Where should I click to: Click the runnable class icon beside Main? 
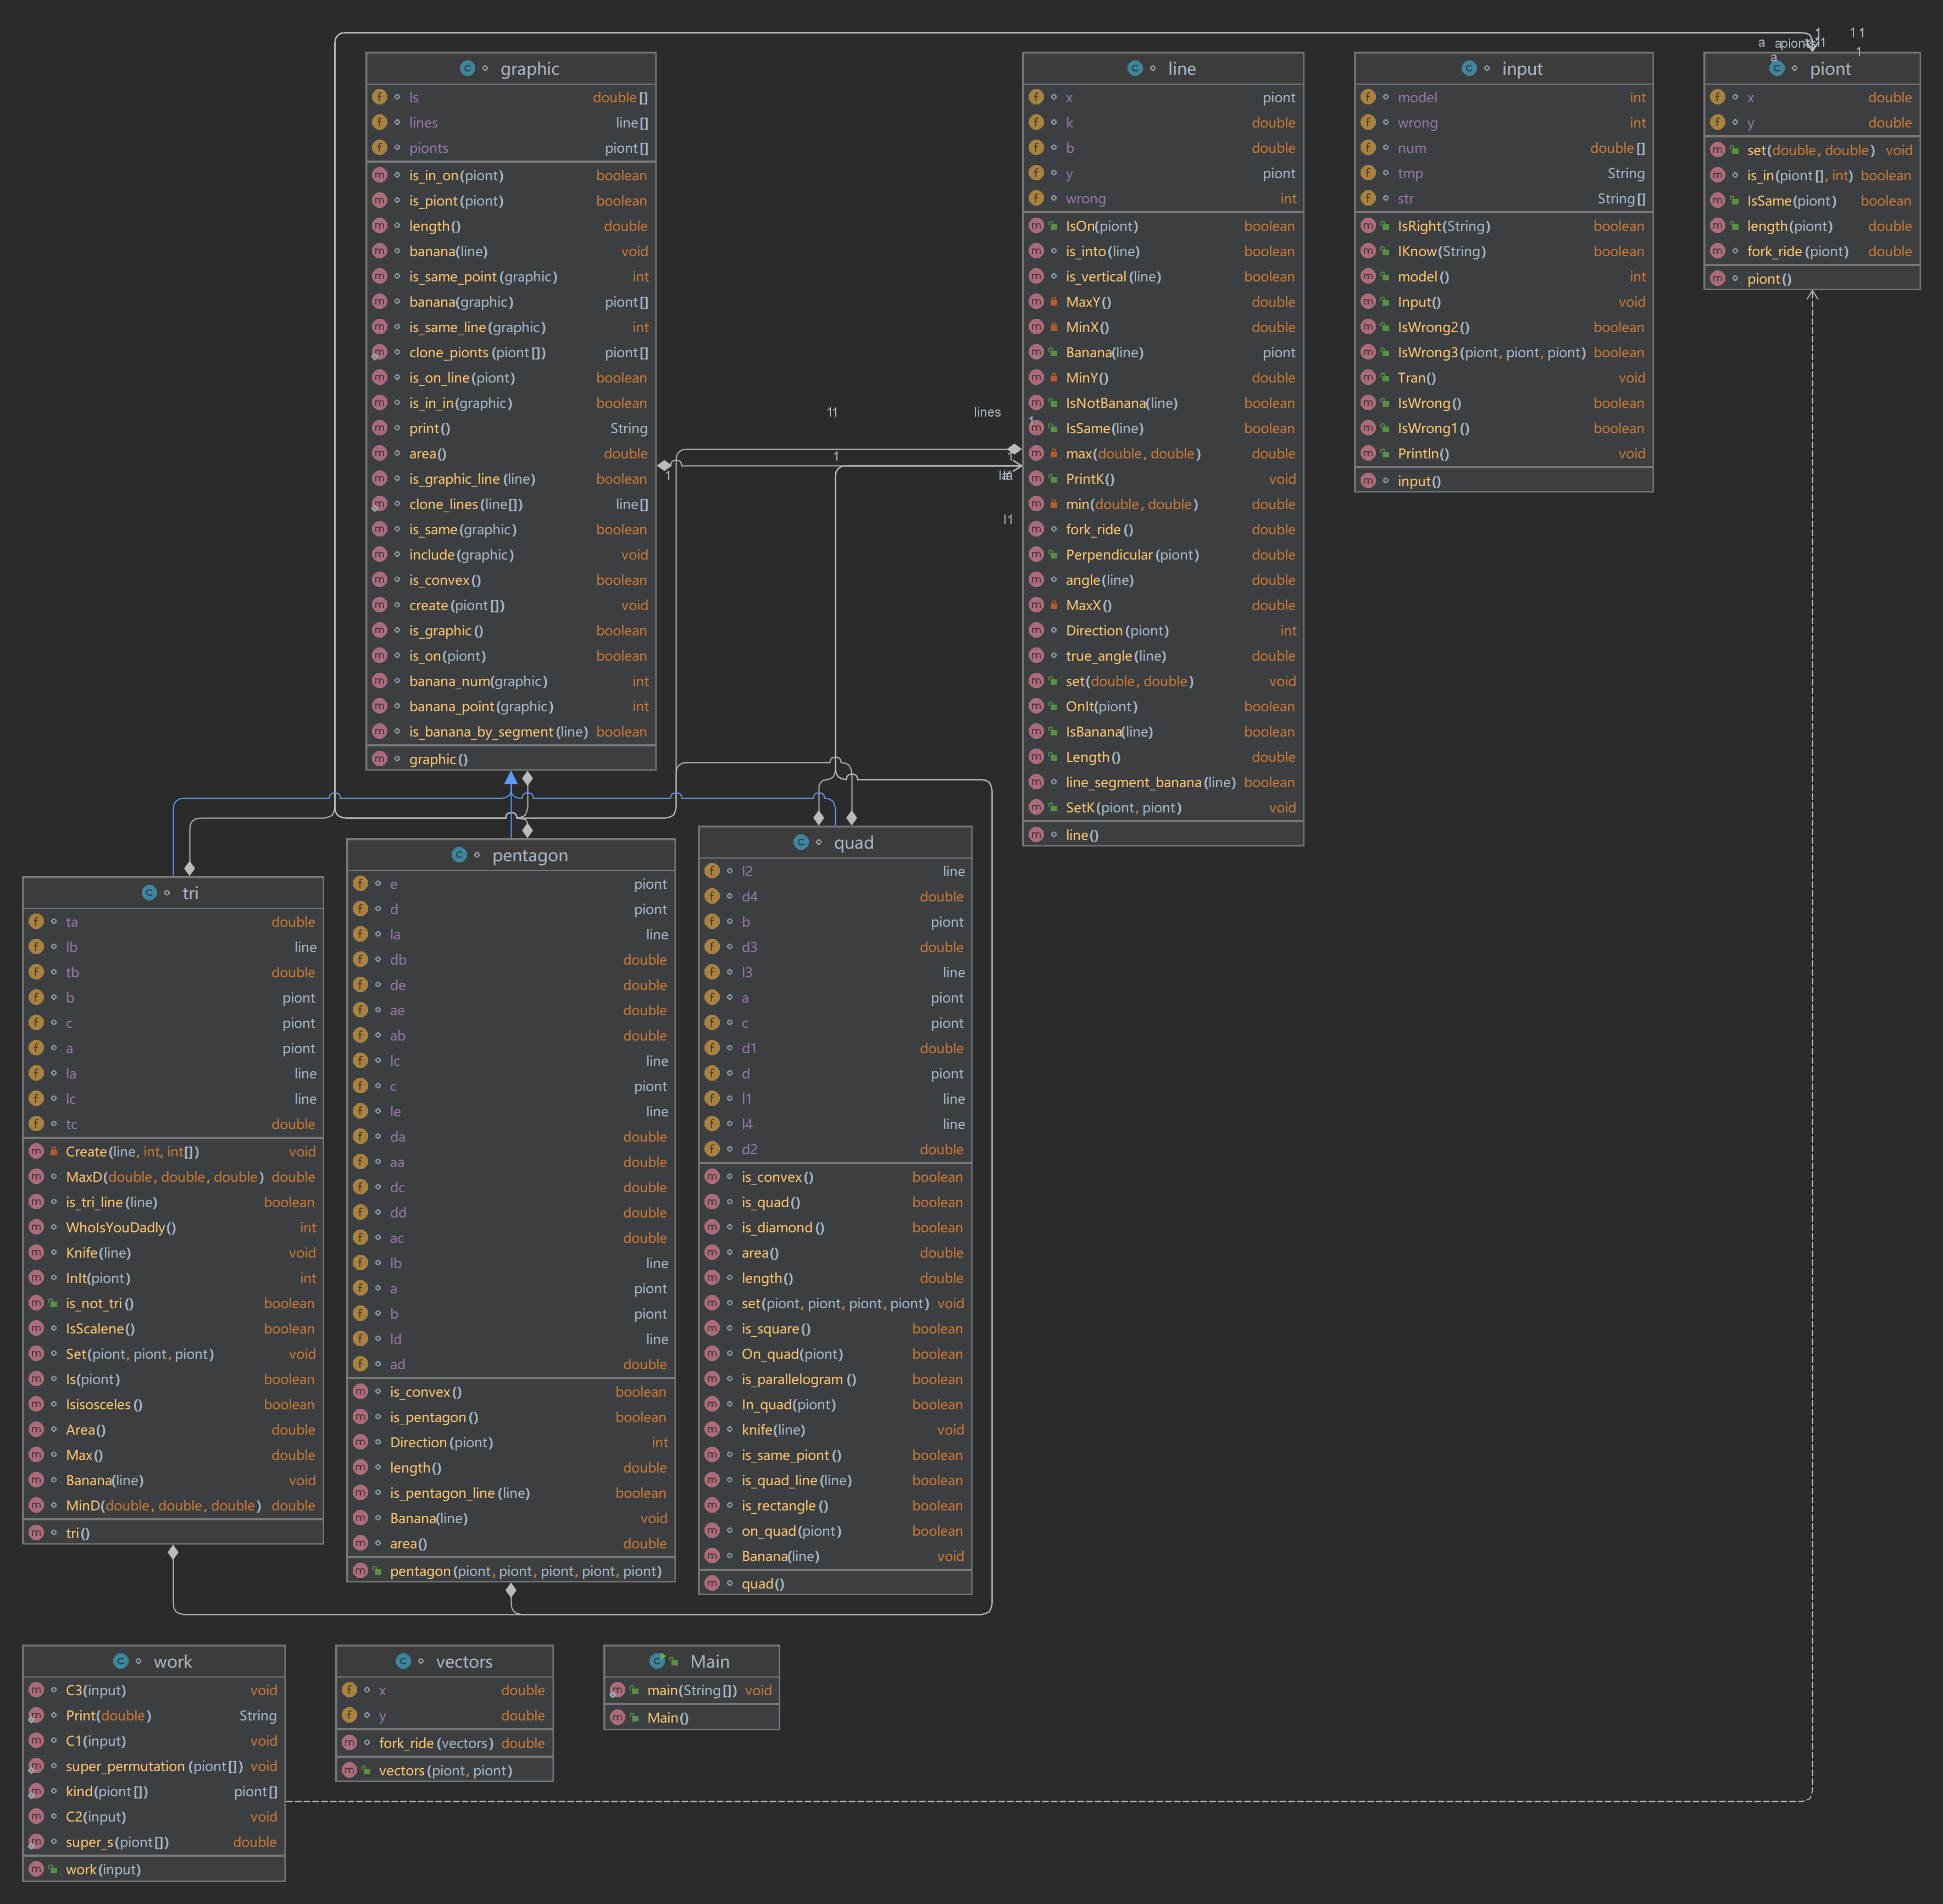(x=658, y=1661)
